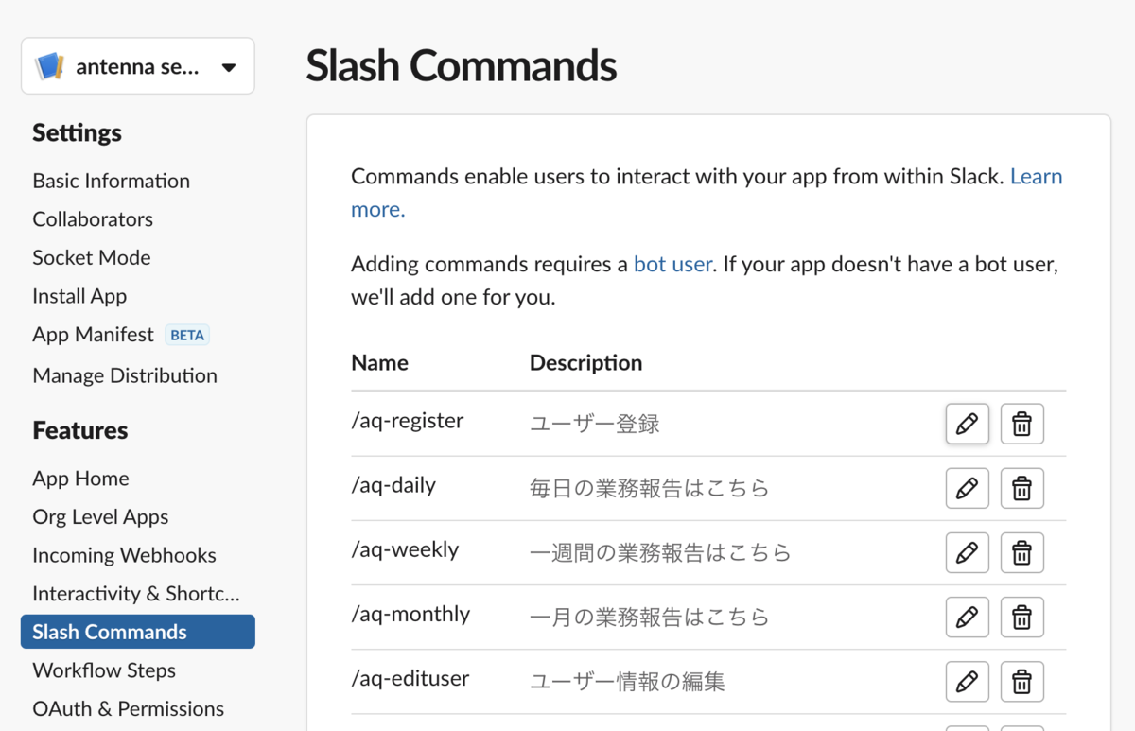Click the antenna app notebook icon
The height and width of the screenshot is (731, 1135).
point(49,66)
